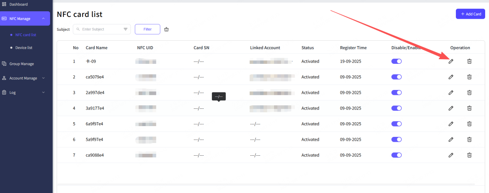This screenshot has width=489, height=193.
Task: Expand the Account Manage menu
Action: point(43,78)
